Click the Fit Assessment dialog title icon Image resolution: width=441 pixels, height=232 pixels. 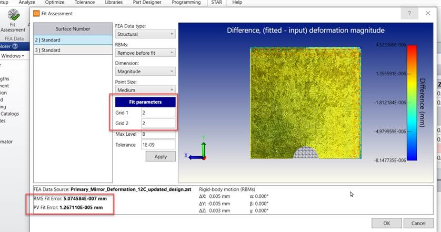point(36,13)
